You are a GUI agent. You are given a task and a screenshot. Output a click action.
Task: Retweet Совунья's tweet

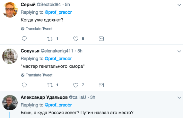(50, 85)
